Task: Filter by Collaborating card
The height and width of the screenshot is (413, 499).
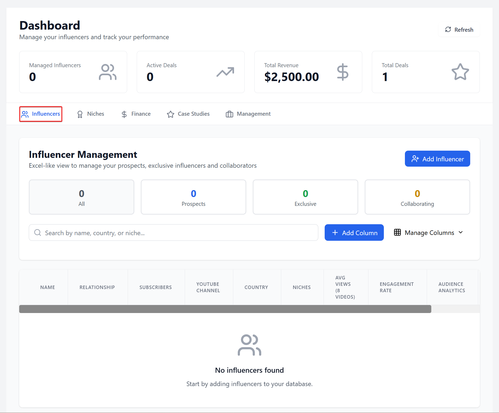Action: (x=417, y=197)
